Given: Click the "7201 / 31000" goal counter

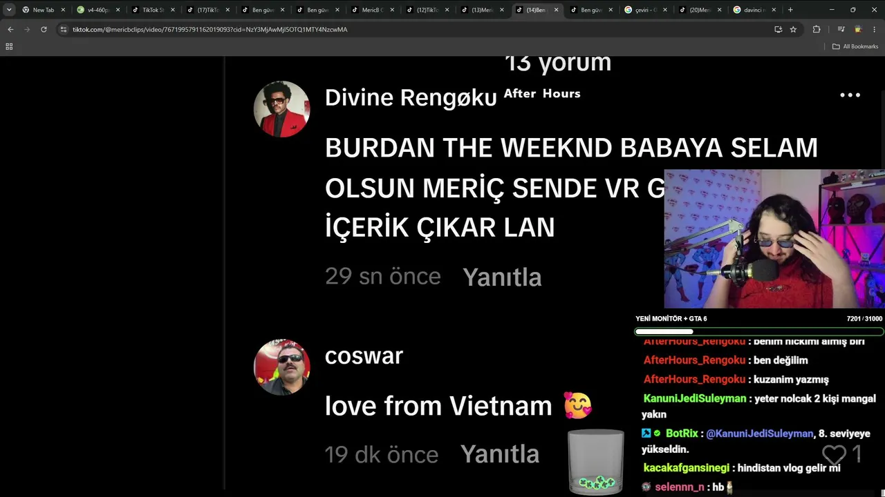Looking at the screenshot, I should (x=864, y=319).
